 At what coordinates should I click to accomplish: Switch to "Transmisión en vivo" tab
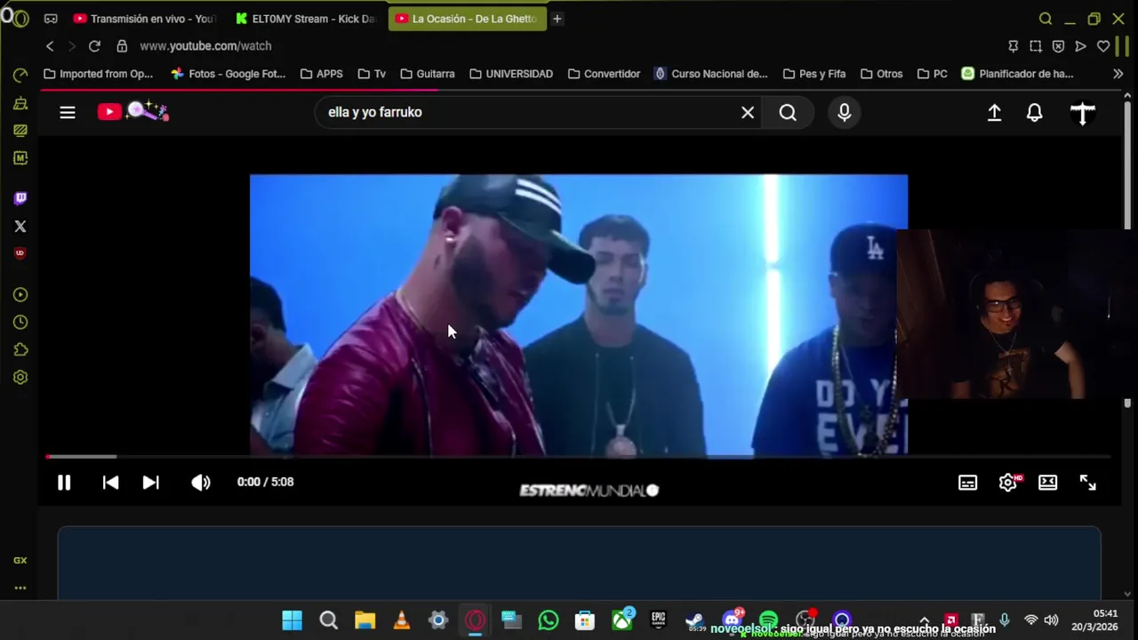(144, 19)
